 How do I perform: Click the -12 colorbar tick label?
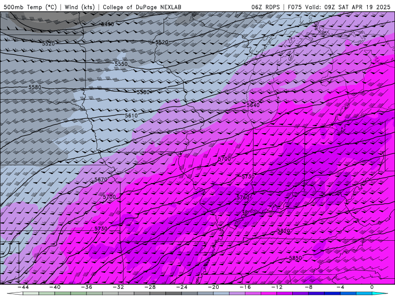(x=277, y=287)
